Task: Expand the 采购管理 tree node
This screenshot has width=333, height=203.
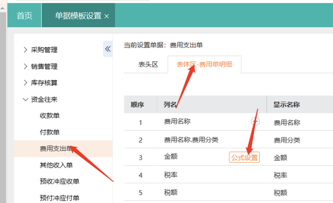Action: click(x=26, y=50)
